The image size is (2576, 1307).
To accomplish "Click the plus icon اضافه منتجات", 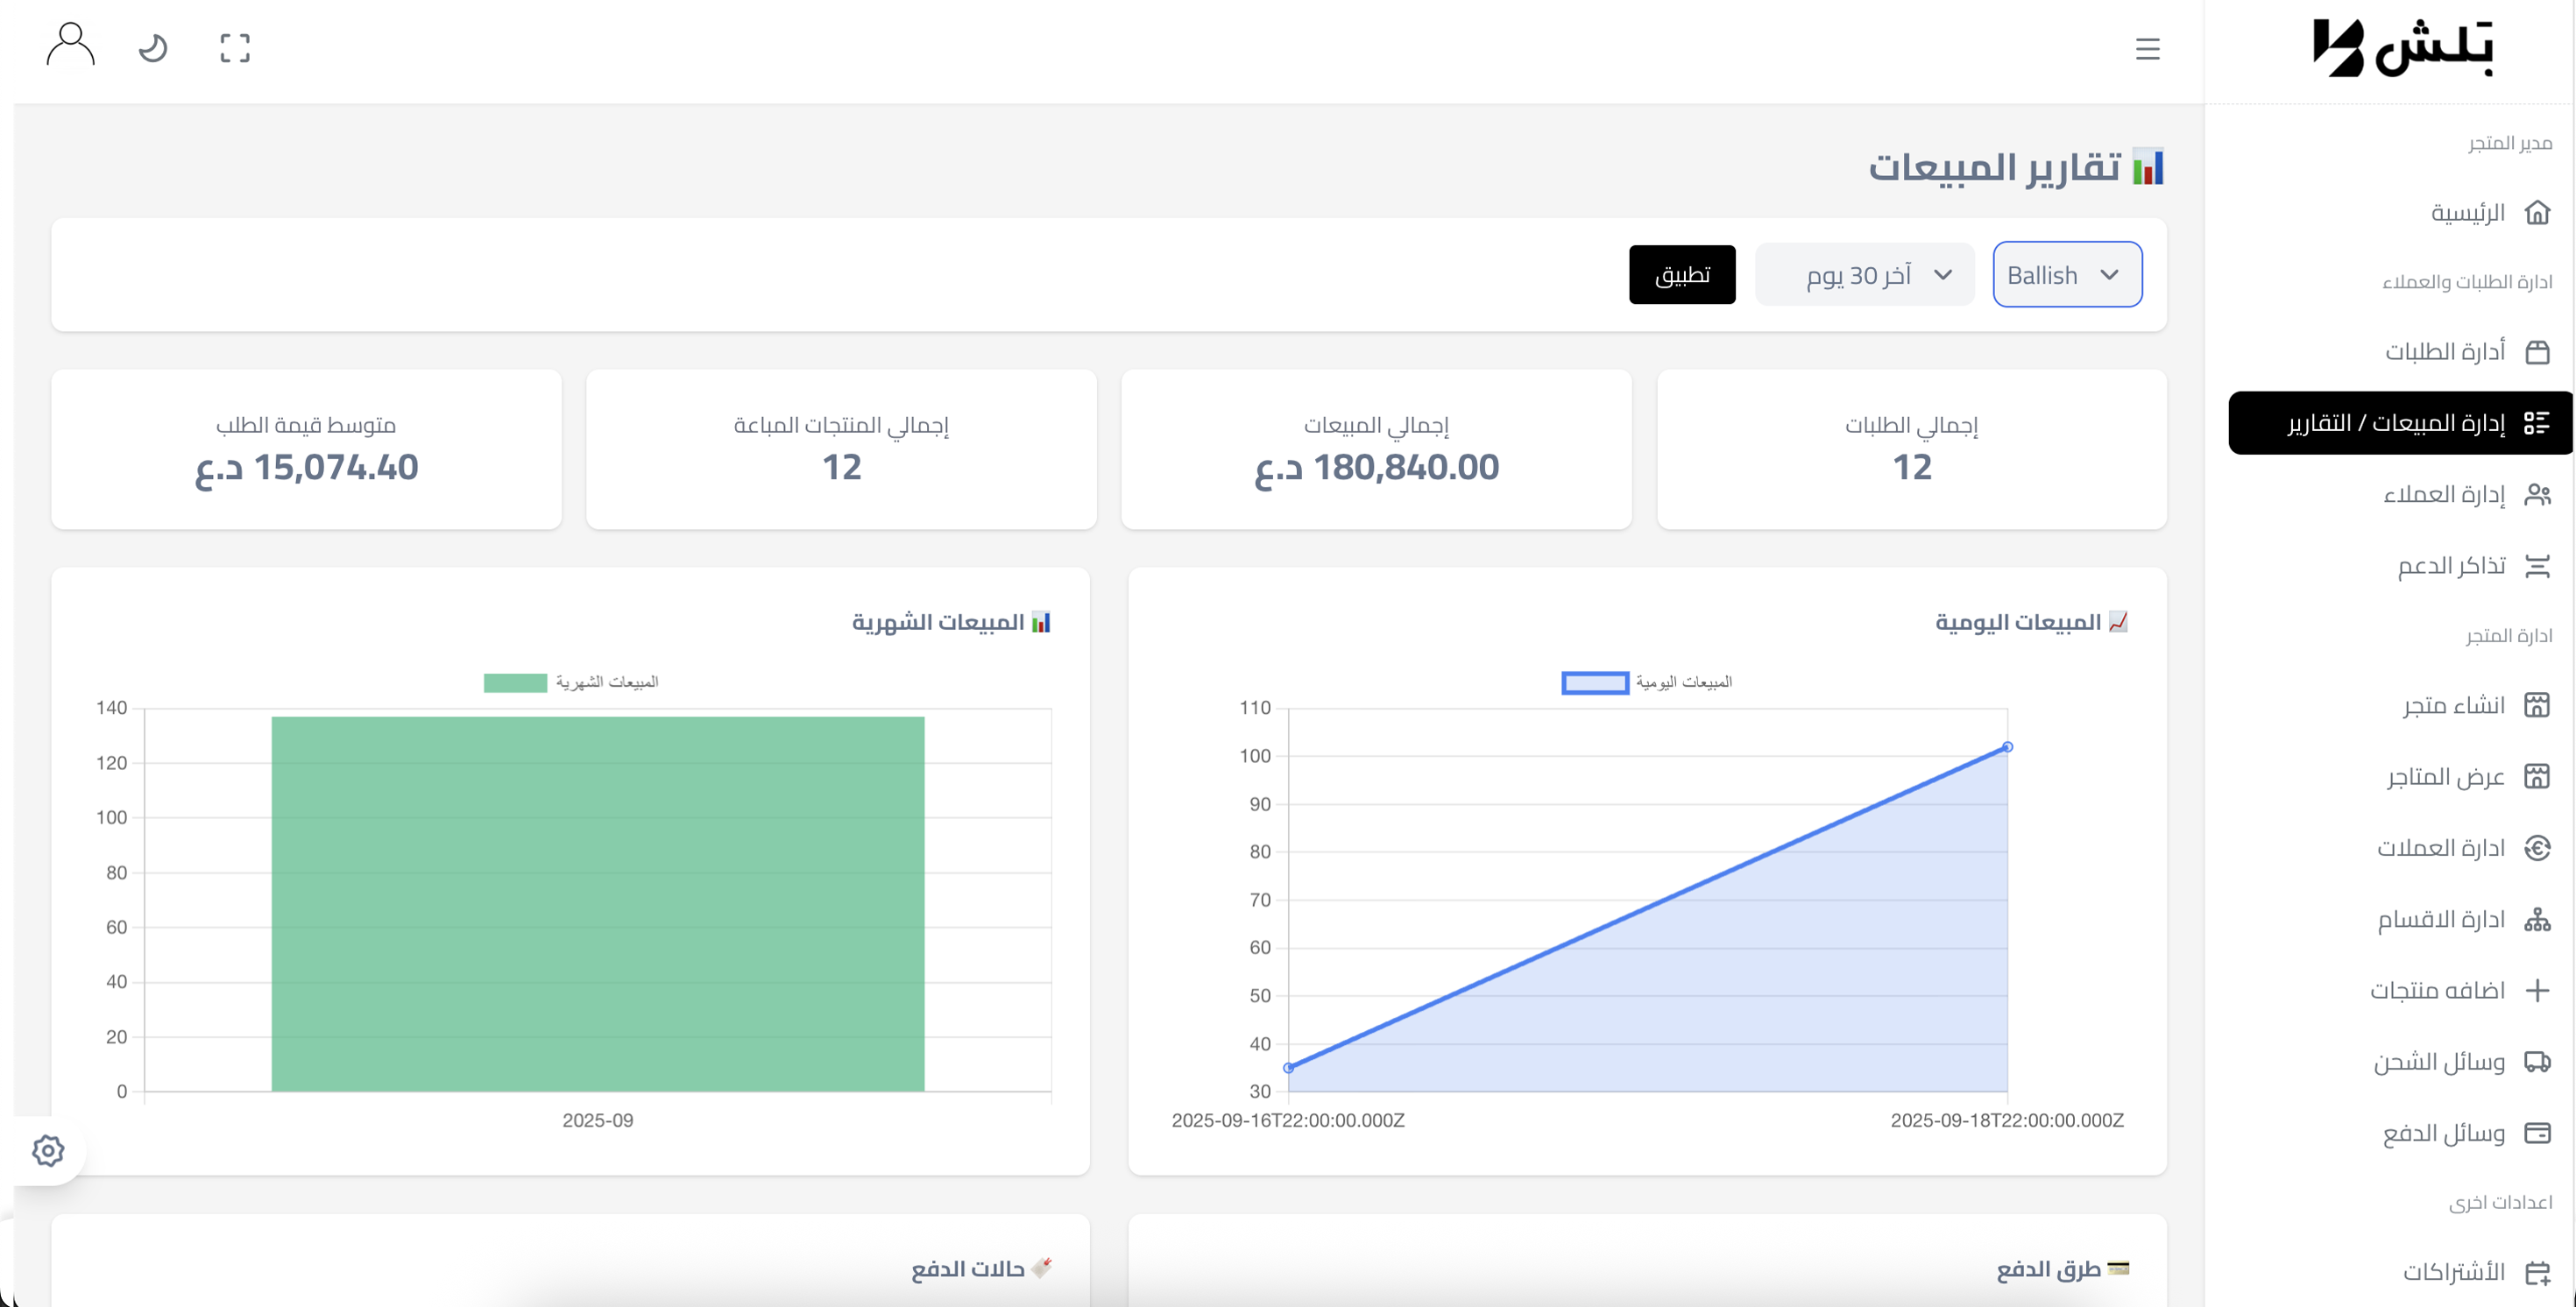I will (2537, 990).
